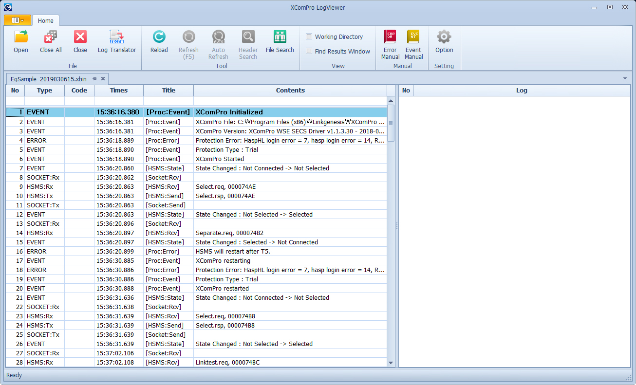Open the Option settings gear
Image resolution: width=636 pixels, height=385 pixels.
[444, 37]
